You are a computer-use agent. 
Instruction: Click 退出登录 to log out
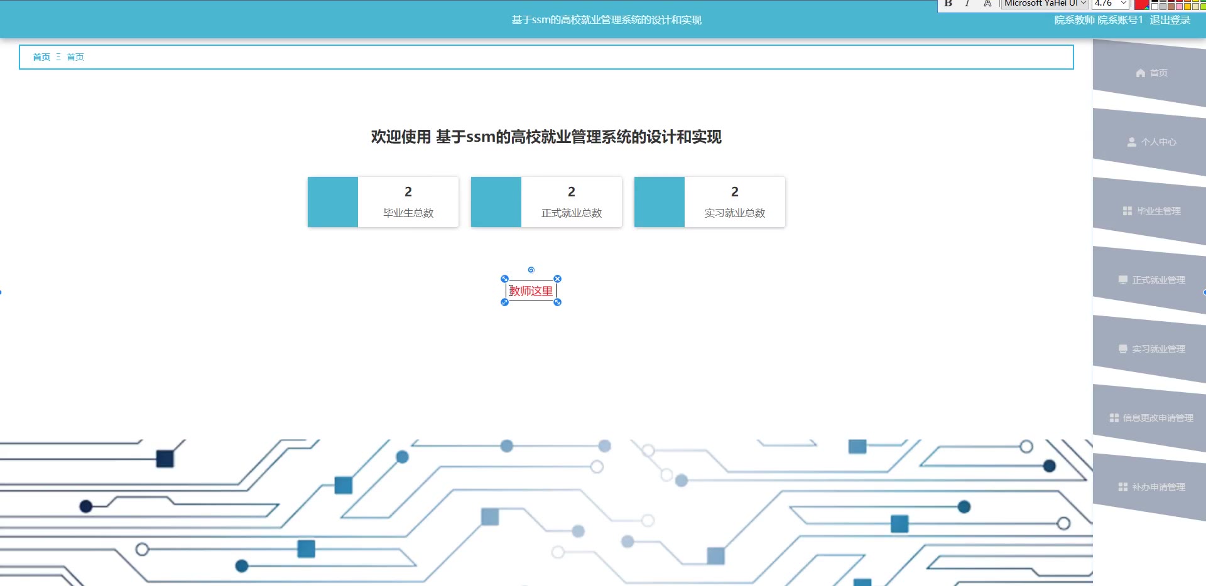tap(1170, 20)
